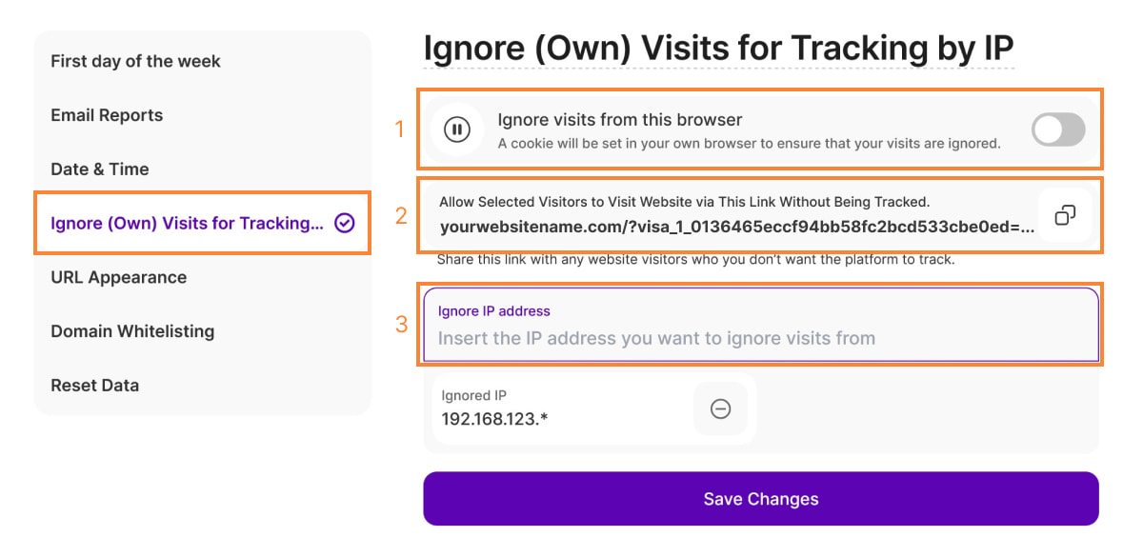Remove ignored IP 192.168.123.* with minus icon
1143x557 pixels.
click(x=721, y=408)
